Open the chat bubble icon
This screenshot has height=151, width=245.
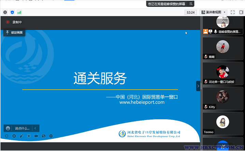[x=44, y=136]
